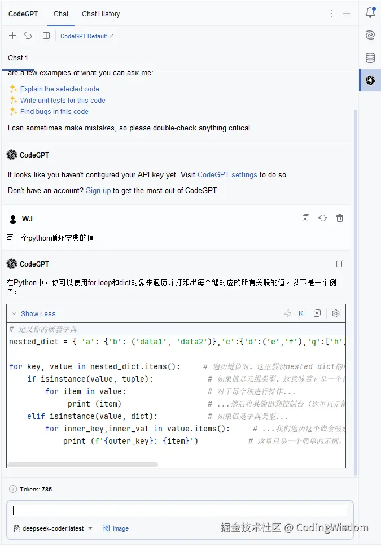Click the CodeGPT panel title
Screen dimensions: 381x546
click(23, 14)
